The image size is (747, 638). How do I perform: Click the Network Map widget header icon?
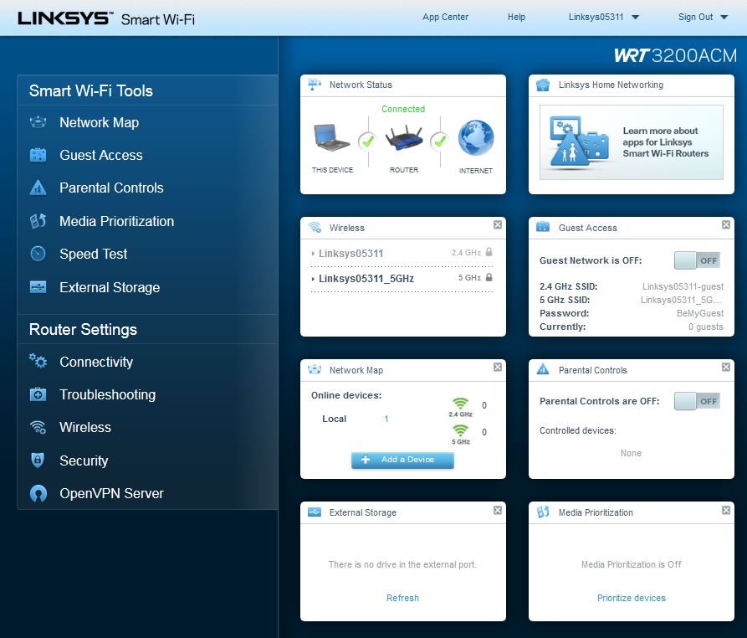(315, 369)
